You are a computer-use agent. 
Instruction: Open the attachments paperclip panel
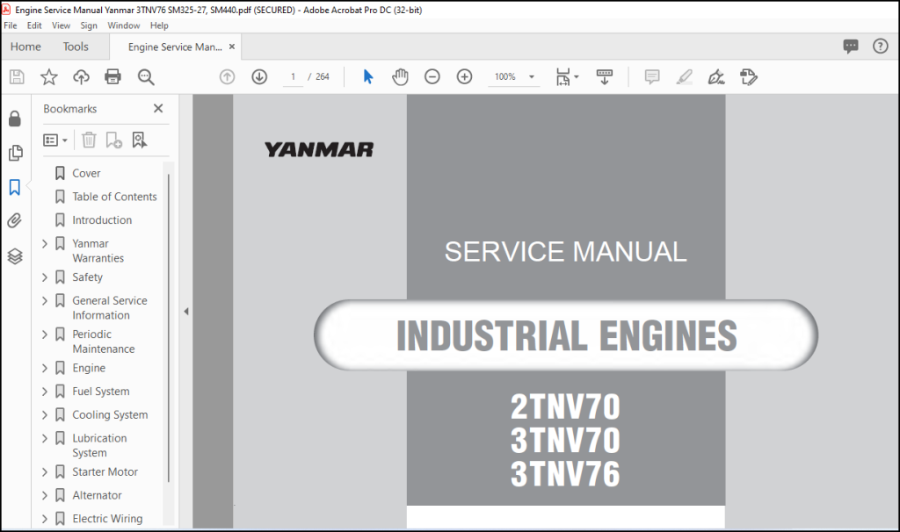[x=15, y=220]
